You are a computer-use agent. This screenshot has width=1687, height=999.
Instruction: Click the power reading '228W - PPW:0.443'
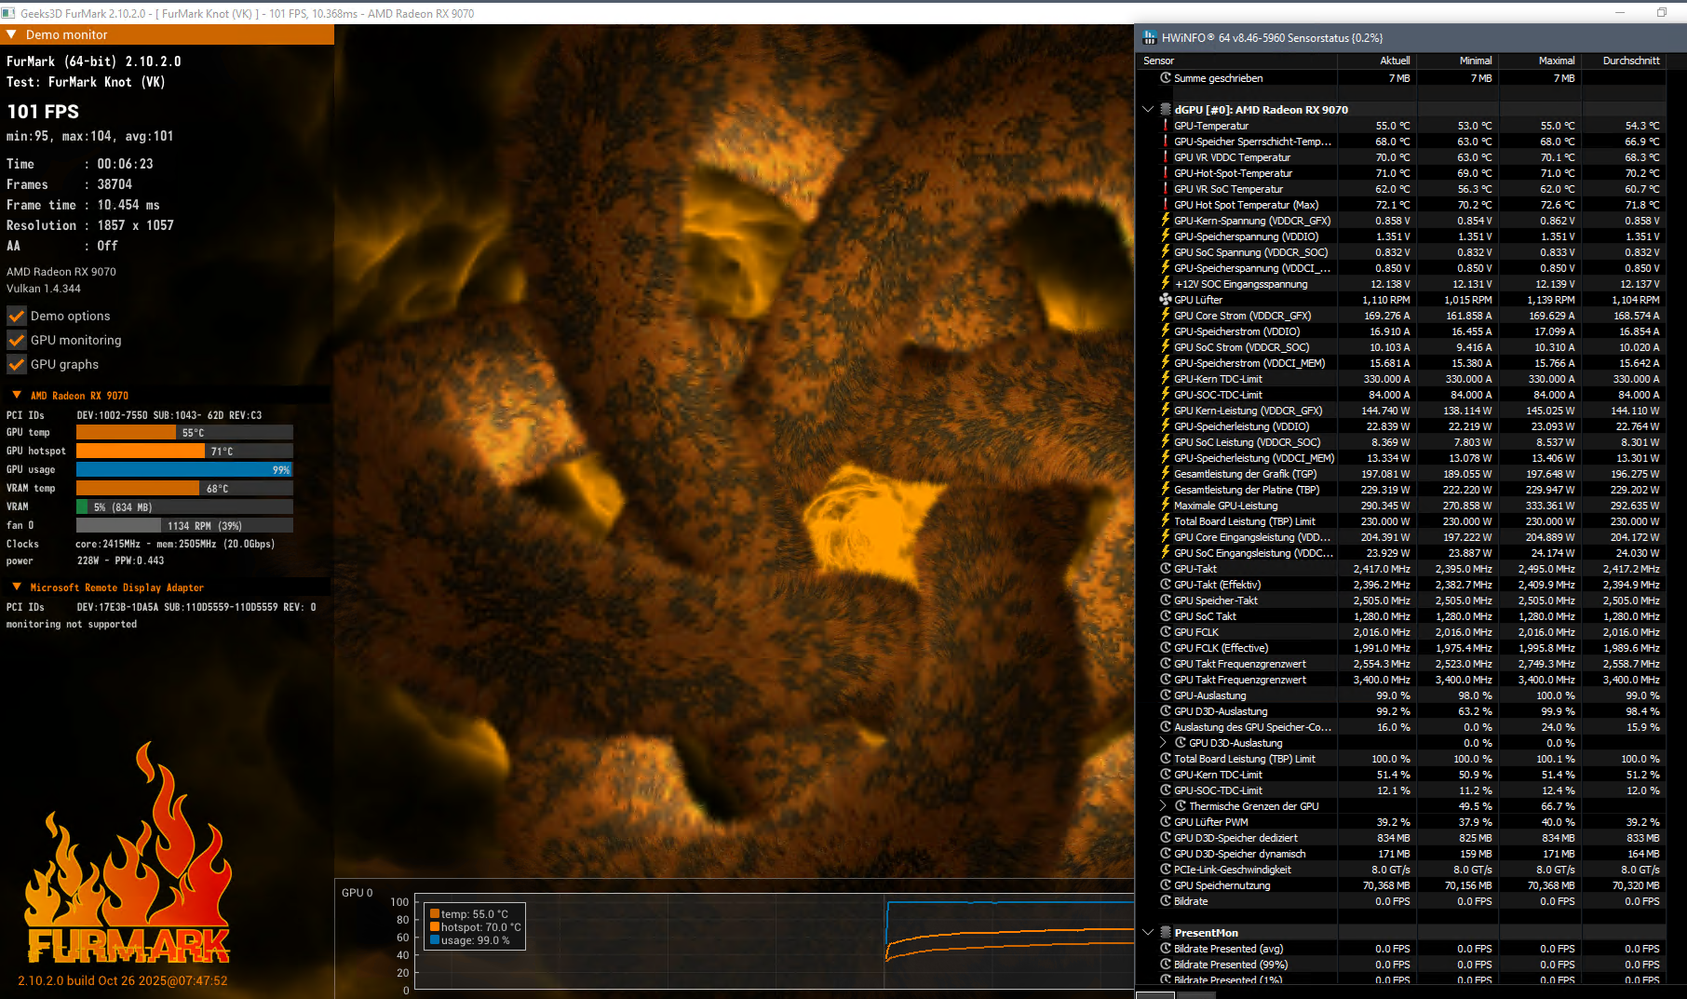[121, 560]
